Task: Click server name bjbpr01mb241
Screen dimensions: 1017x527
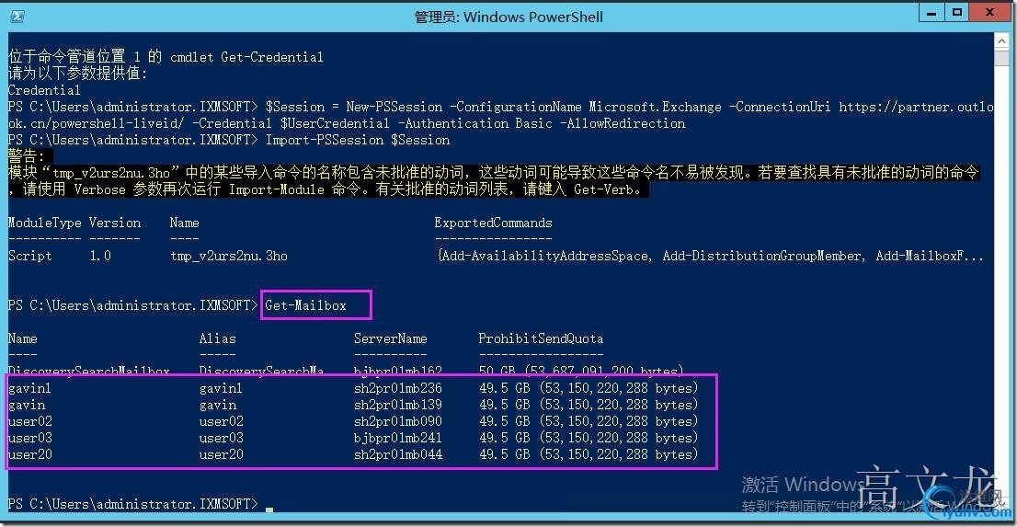Action: pyautogui.click(x=397, y=438)
